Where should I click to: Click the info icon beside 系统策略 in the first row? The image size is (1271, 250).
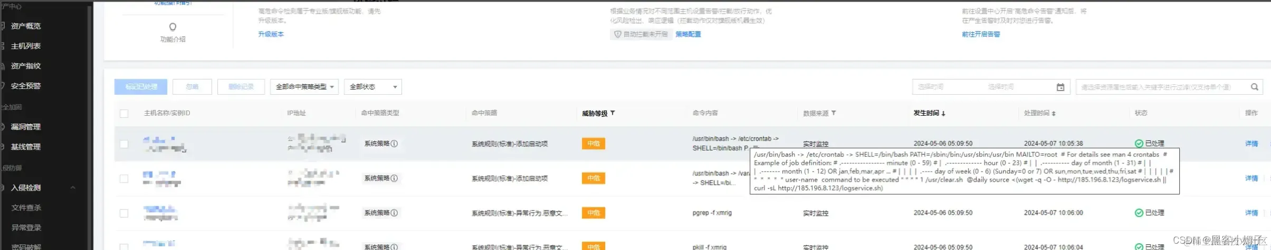coord(394,144)
